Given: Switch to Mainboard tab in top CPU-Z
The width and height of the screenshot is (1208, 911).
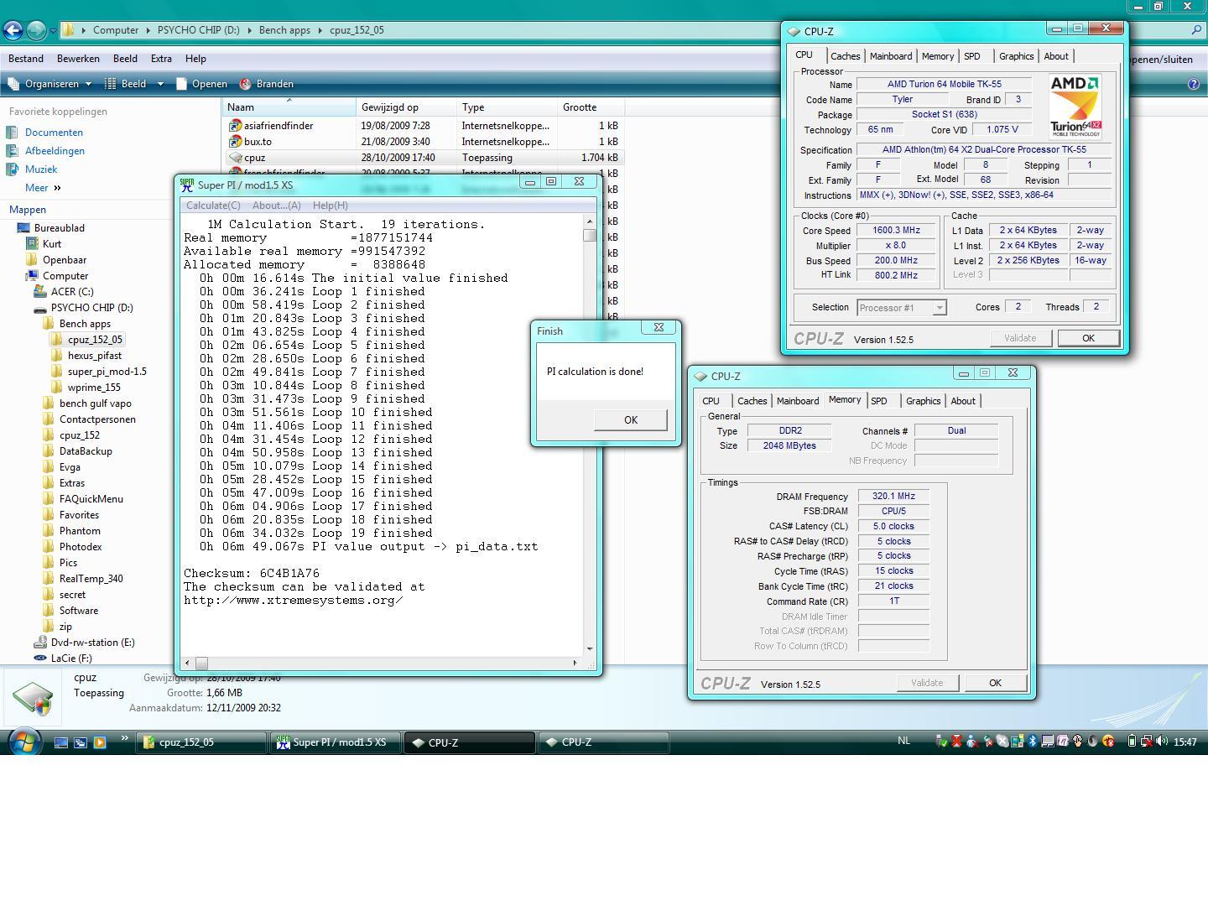Looking at the screenshot, I should point(891,56).
